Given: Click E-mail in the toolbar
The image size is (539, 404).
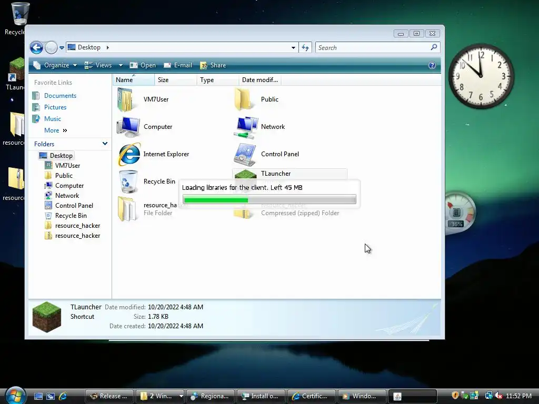Looking at the screenshot, I should (178, 65).
